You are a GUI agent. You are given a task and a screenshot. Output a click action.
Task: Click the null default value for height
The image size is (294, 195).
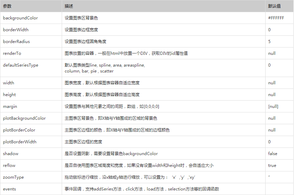coord(272,95)
